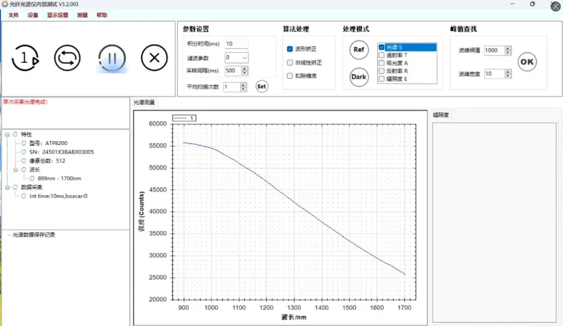Select the 光谱测量 tab
This screenshot has height=326, width=563.
(x=144, y=102)
